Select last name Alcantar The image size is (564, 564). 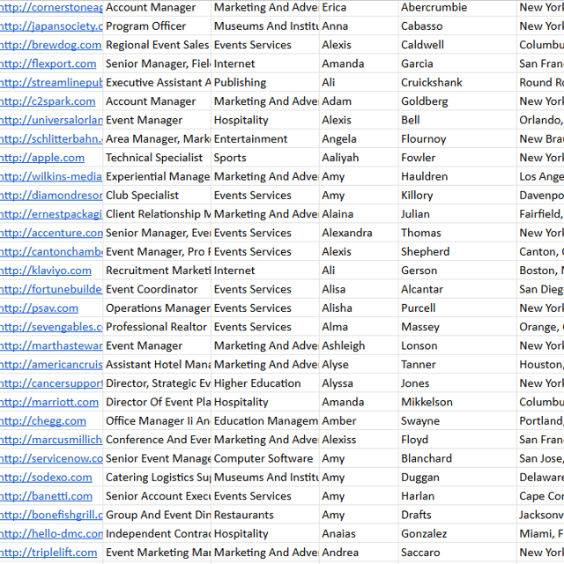point(457,289)
